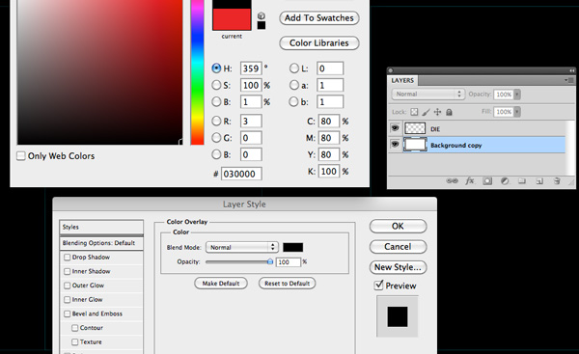Add a layer mask via Layers panel icon
Screen dimensions: 579x354
point(487,181)
